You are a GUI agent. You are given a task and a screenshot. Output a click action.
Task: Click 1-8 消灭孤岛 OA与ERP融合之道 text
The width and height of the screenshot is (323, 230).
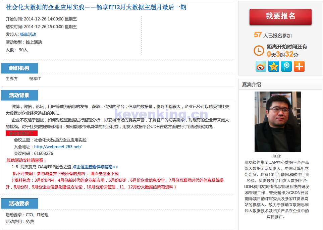pos(41,167)
